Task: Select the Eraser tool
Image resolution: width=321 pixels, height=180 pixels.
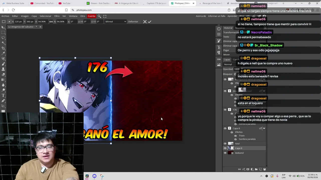Action: (x=3, y=74)
